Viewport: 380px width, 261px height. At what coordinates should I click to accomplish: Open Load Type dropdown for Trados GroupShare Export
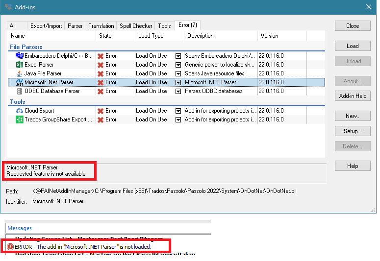[x=178, y=119]
